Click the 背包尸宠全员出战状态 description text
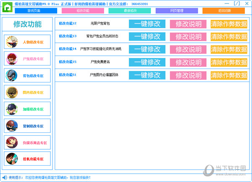 pos(102,36)
